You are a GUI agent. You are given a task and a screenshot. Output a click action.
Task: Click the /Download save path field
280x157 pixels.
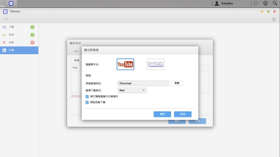pyautogui.click(x=143, y=83)
